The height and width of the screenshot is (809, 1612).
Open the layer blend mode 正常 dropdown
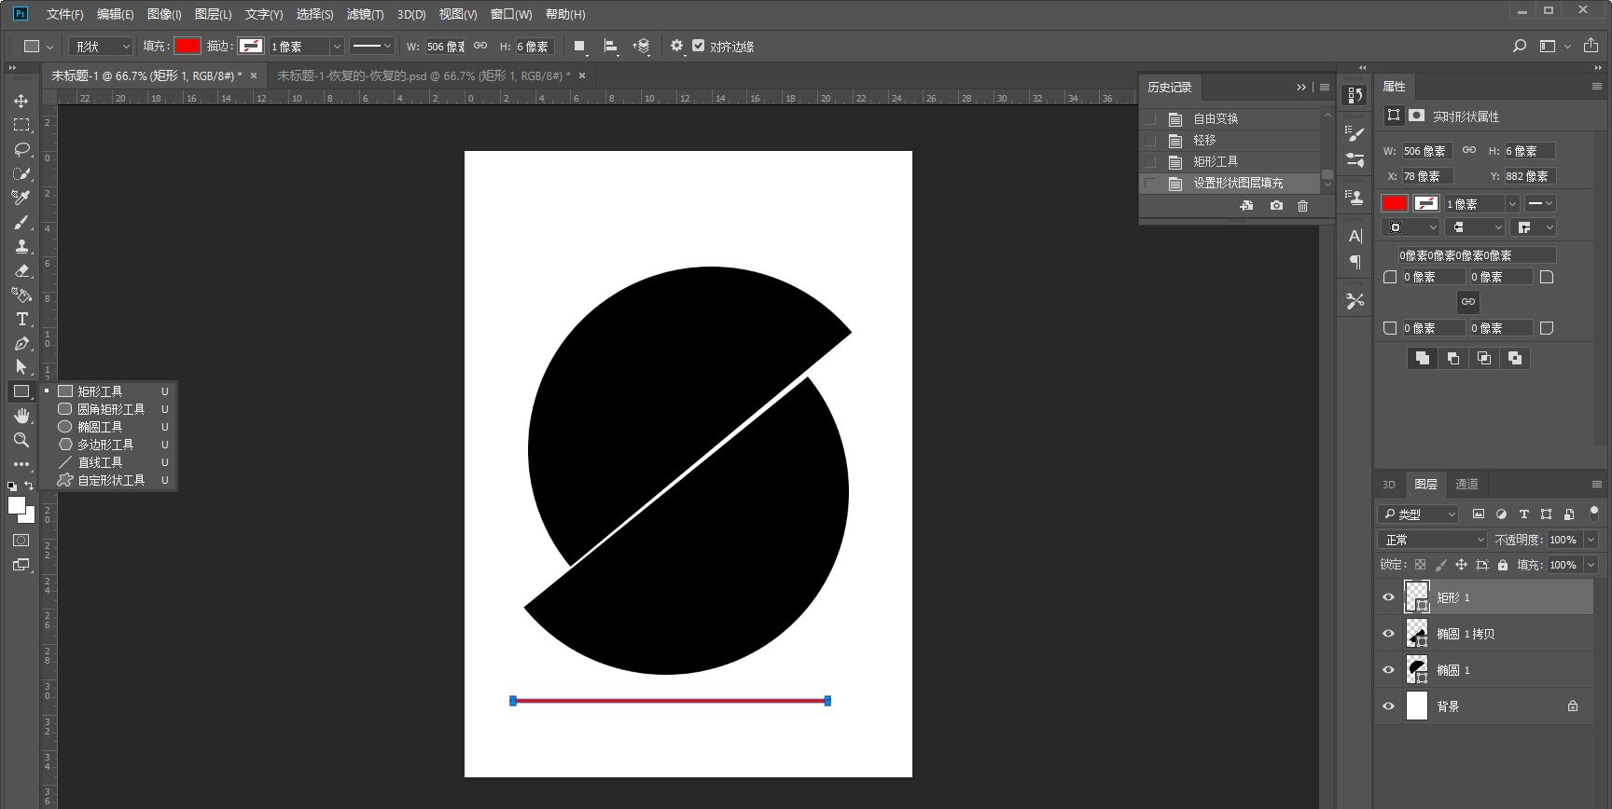pyautogui.click(x=1432, y=540)
